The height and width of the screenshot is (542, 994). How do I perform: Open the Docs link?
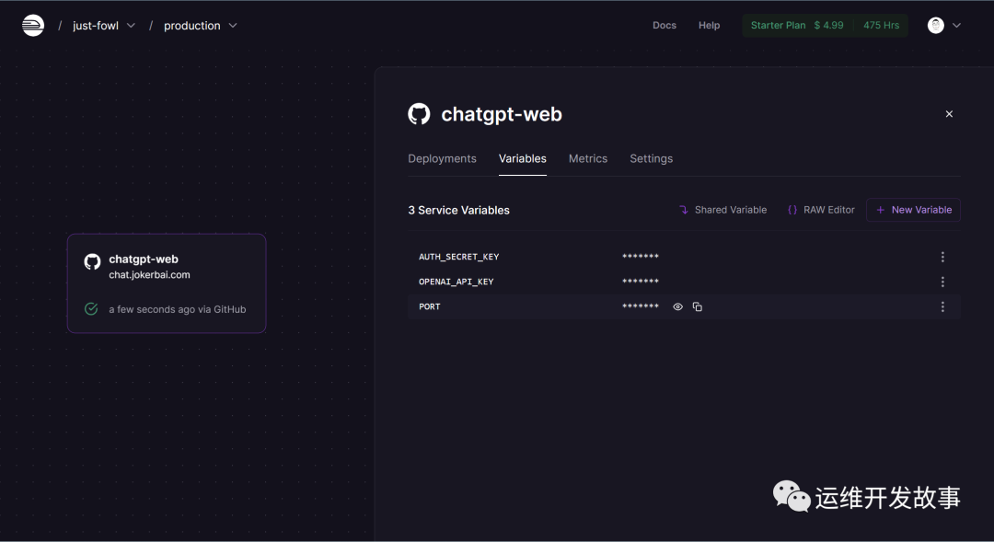665,26
